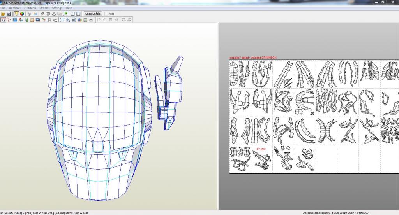Click the Undo Unfold button
Screen dimensions: 399x215
93,14
